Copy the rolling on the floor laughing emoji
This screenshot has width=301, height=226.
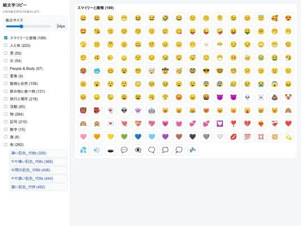[165, 18]
